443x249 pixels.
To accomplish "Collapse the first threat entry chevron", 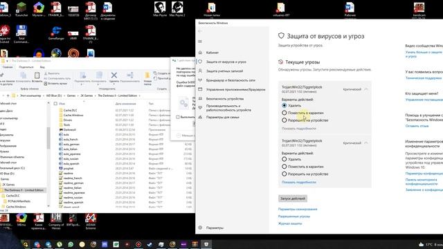I will [366, 89].
